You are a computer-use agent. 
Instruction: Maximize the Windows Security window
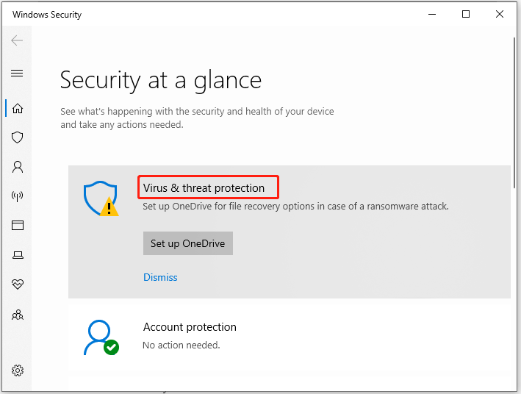coord(465,14)
